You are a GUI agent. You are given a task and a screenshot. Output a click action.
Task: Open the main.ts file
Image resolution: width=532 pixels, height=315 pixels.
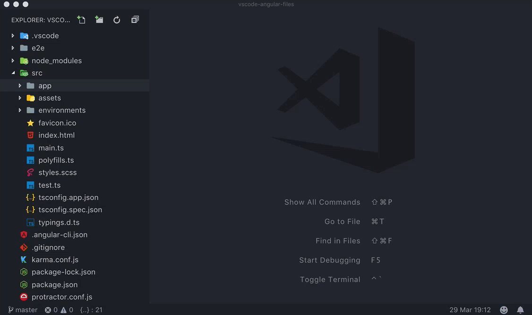click(51, 148)
